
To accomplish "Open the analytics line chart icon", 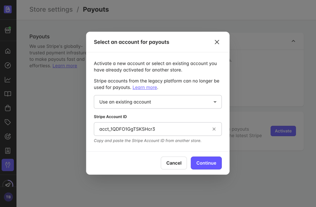I will (8, 80).
